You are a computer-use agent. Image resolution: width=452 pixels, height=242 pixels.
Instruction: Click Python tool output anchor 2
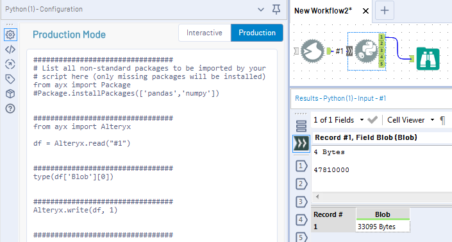pyautogui.click(x=381, y=44)
